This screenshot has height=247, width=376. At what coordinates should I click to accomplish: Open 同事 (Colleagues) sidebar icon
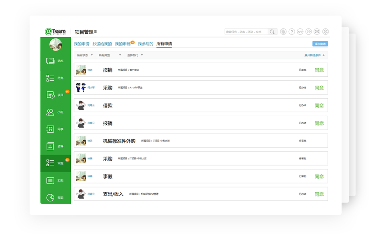[50, 129]
